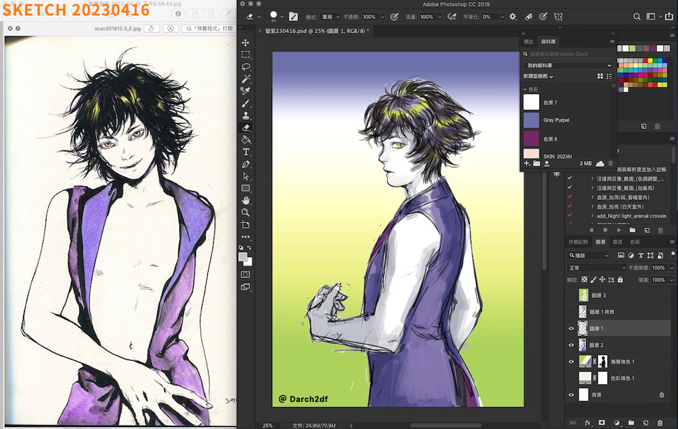Select the Rectangular Marquee tool

point(246,54)
